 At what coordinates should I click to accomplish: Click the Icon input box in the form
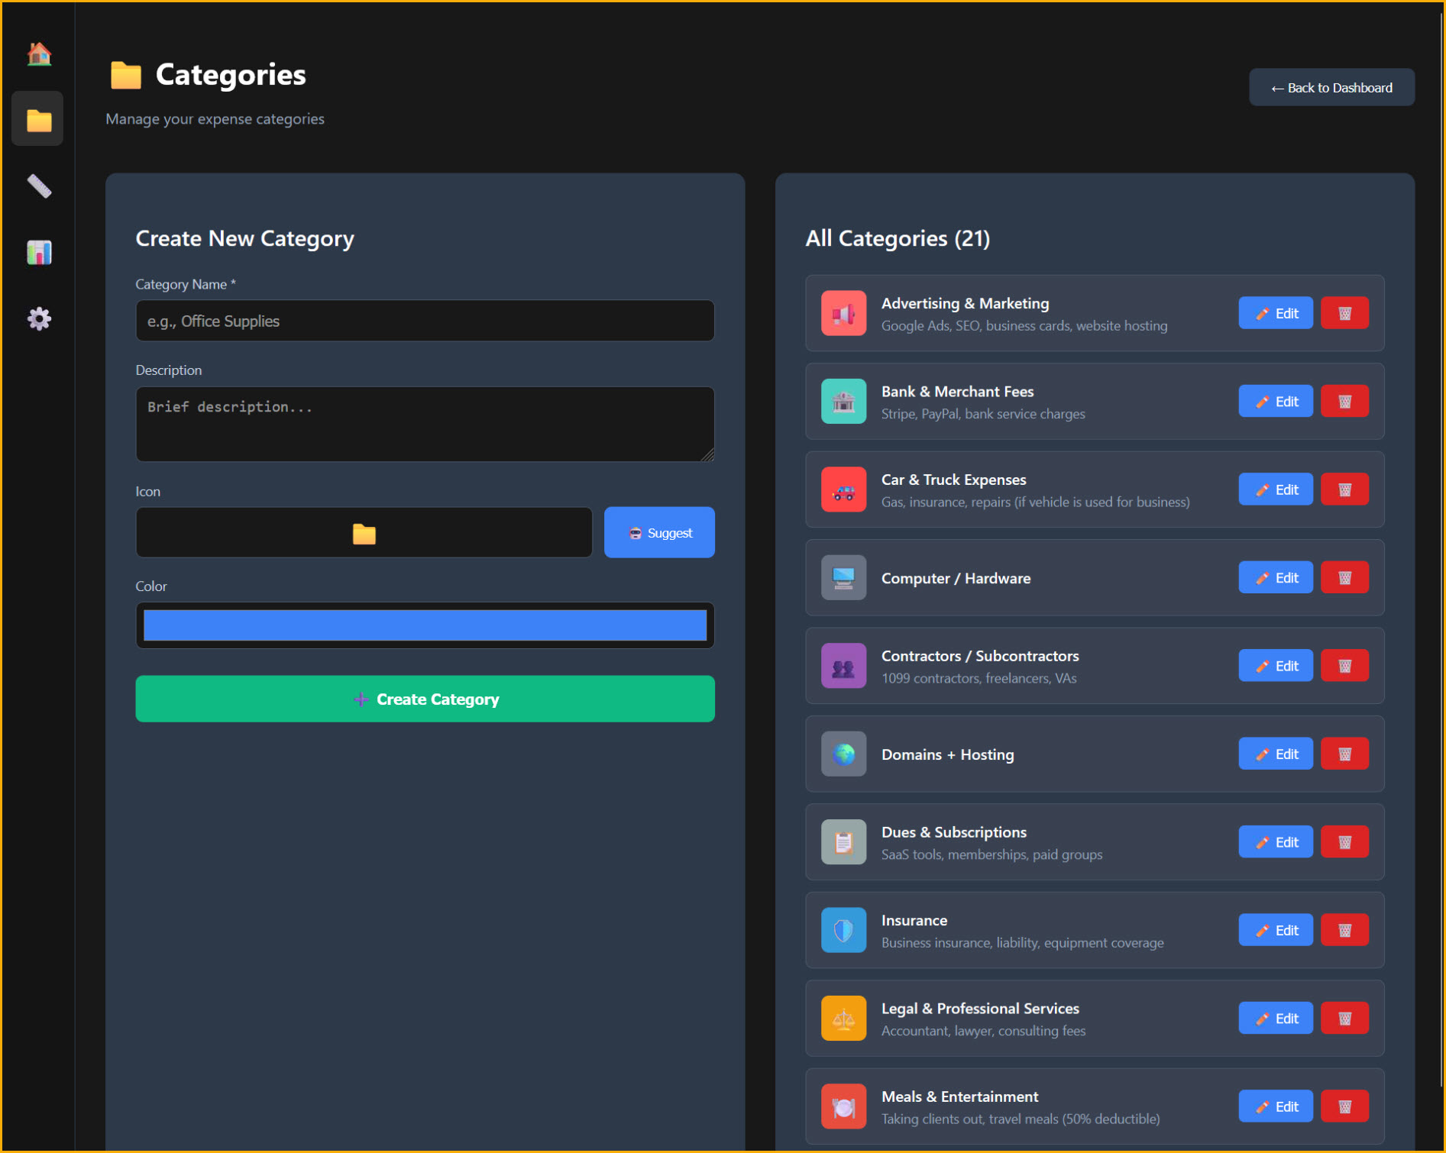point(364,532)
